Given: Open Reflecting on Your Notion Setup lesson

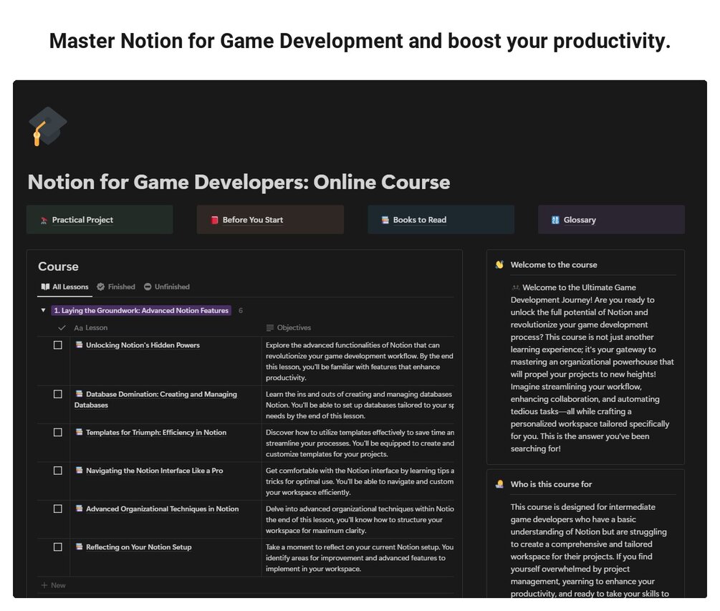Looking at the screenshot, I should click(x=139, y=547).
